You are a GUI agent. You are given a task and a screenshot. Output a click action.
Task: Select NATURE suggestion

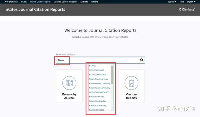click(92, 66)
